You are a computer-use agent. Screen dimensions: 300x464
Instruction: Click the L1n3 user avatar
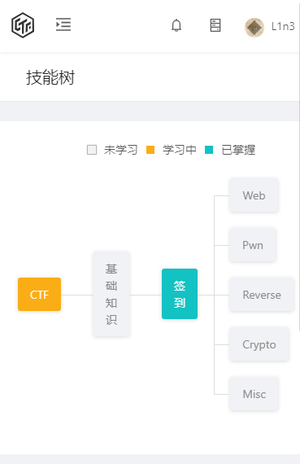(254, 27)
